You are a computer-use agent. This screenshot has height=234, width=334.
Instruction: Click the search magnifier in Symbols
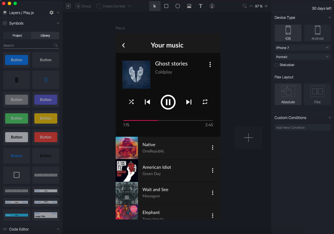pyautogui.click(x=56, y=45)
